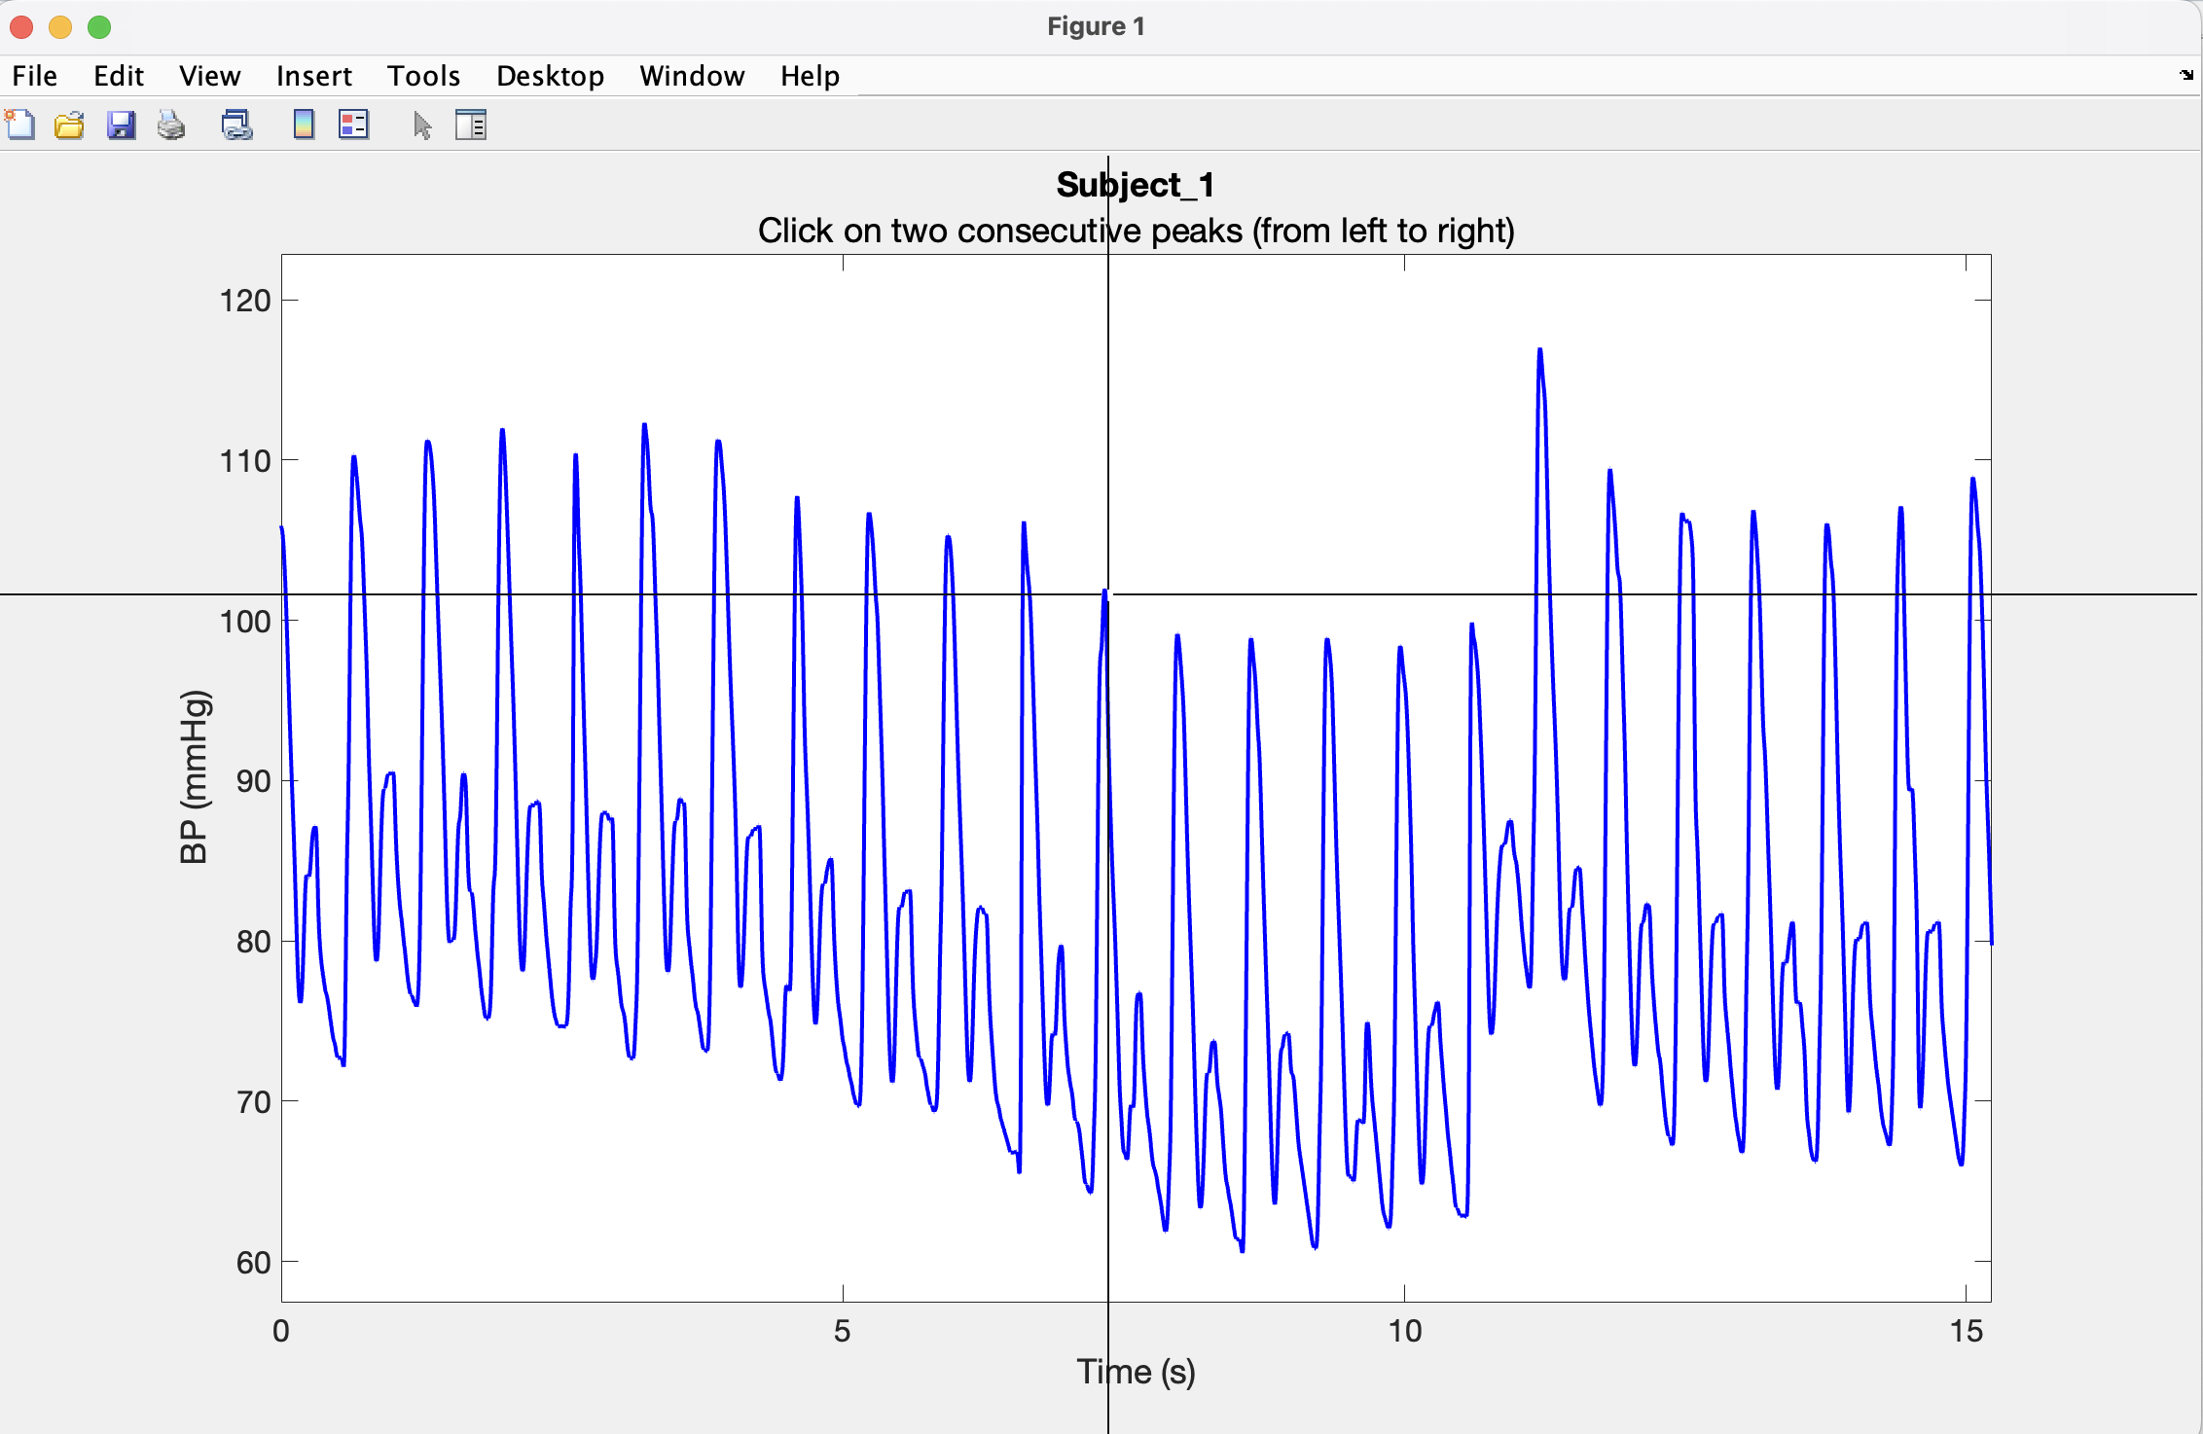
Task: Toggle the Insert Legend icon
Action: point(353,125)
